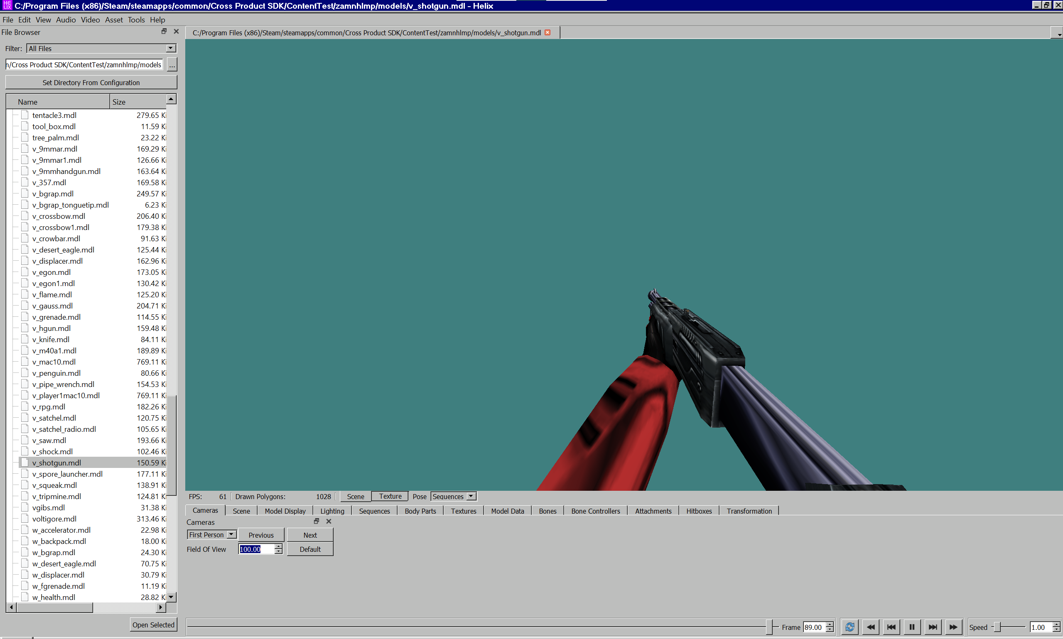Click file icon next to v_shotgun.mdl
Viewport: 1063px width, 639px height.
[25, 463]
